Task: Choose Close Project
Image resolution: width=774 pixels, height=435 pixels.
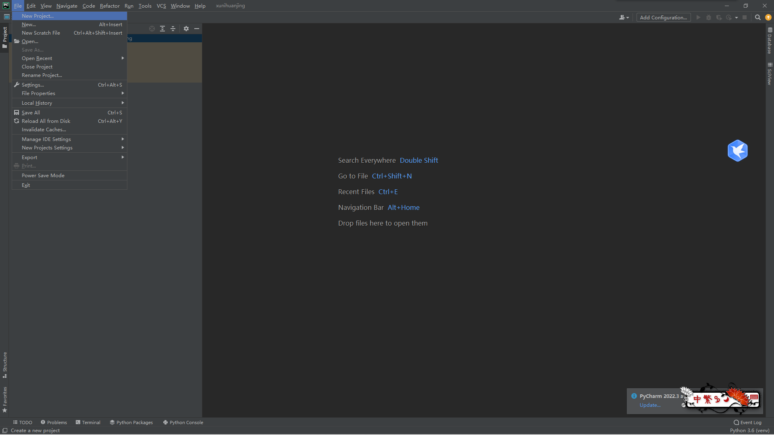Action: [x=69, y=67]
